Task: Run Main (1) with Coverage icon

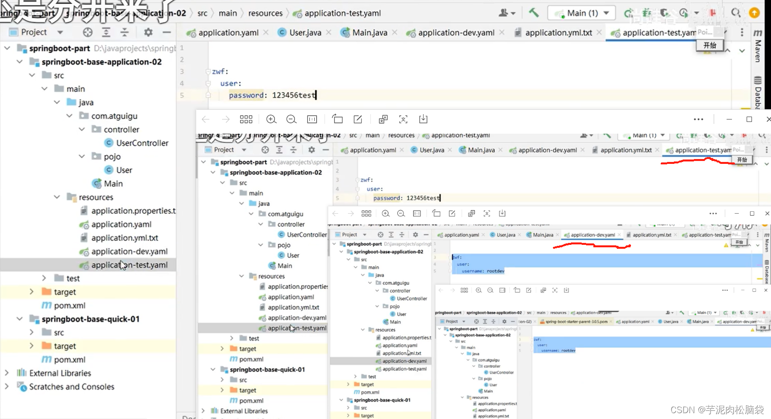Action: point(665,13)
